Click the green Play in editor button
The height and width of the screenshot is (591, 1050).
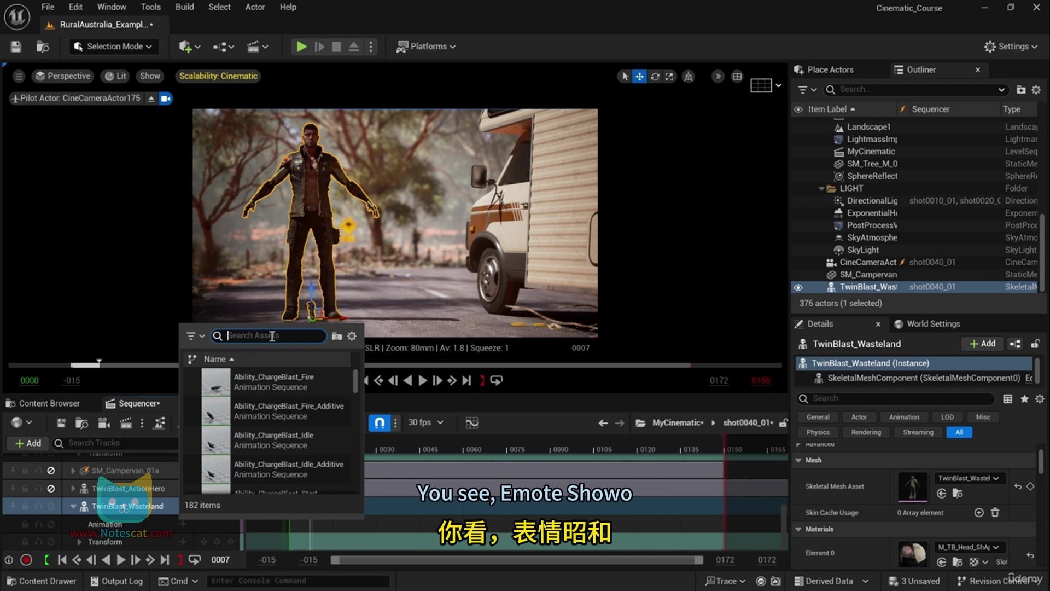tap(301, 47)
